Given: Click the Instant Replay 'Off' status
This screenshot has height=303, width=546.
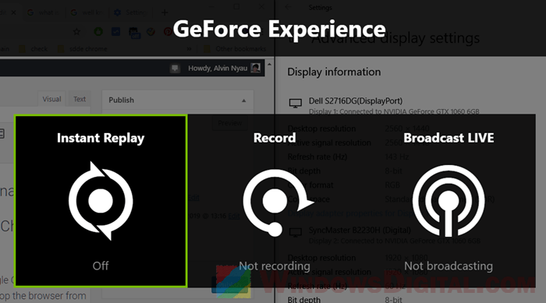Looking at the screenshot, I should click(x=101, y=266).
